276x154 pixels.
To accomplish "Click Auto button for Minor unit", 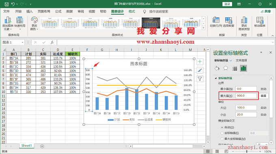I will [x=263, y=115].
